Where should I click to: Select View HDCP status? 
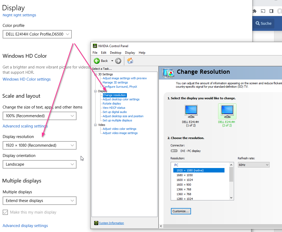pos(114,108)
